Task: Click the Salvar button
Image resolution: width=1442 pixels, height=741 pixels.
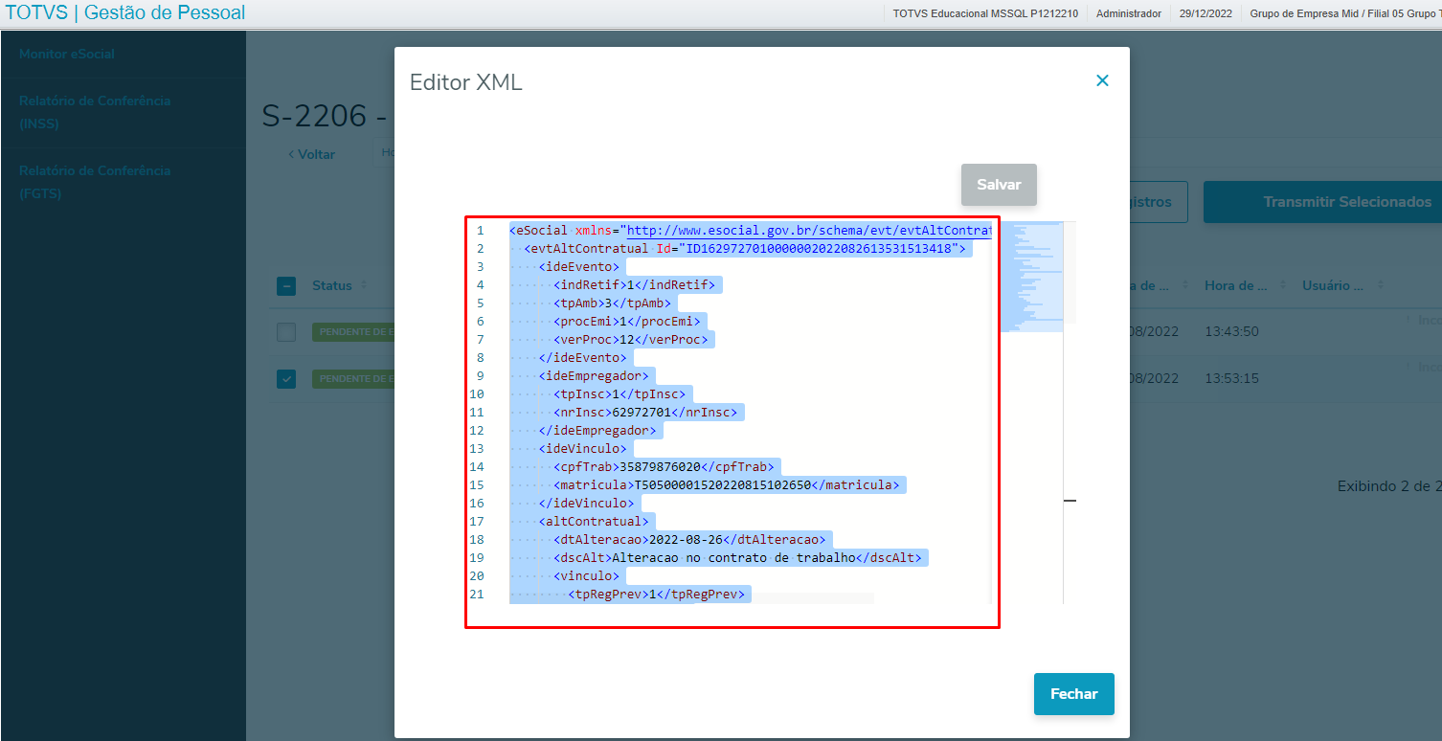Action: [999, 185]
